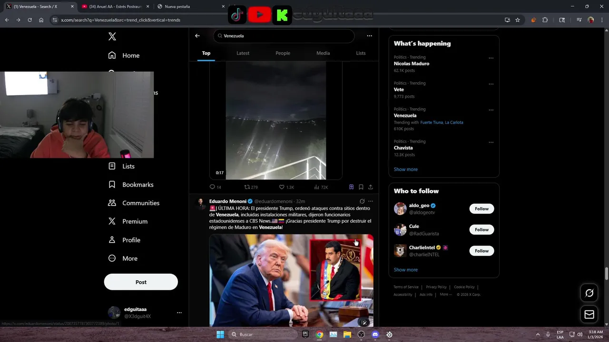The width and height of the screenshot is (609, 342).
Task: Follow CharlieIntel
Action: [x=481, y=251]
